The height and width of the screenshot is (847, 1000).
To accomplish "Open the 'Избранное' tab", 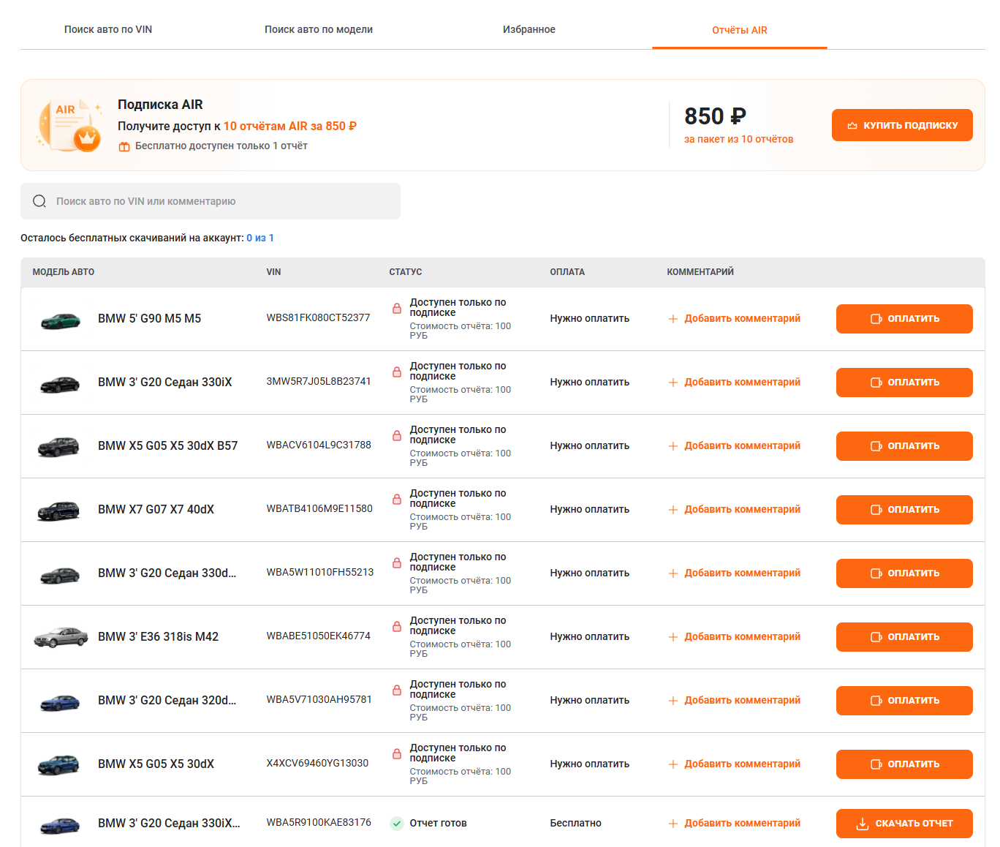I will click(x=529, y=30).
